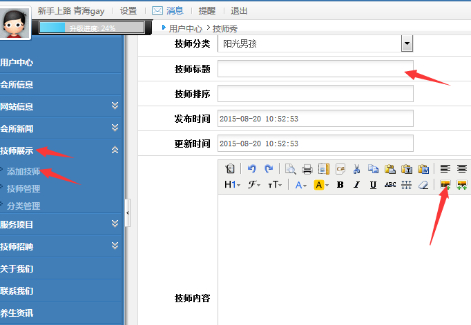Viewport: 471px width, 325px height.
Task: Select 技师管理 in the sidebar submenu
Action: point(23,189)
